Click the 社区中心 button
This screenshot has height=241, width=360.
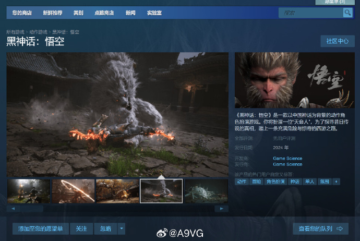(338, 41)
